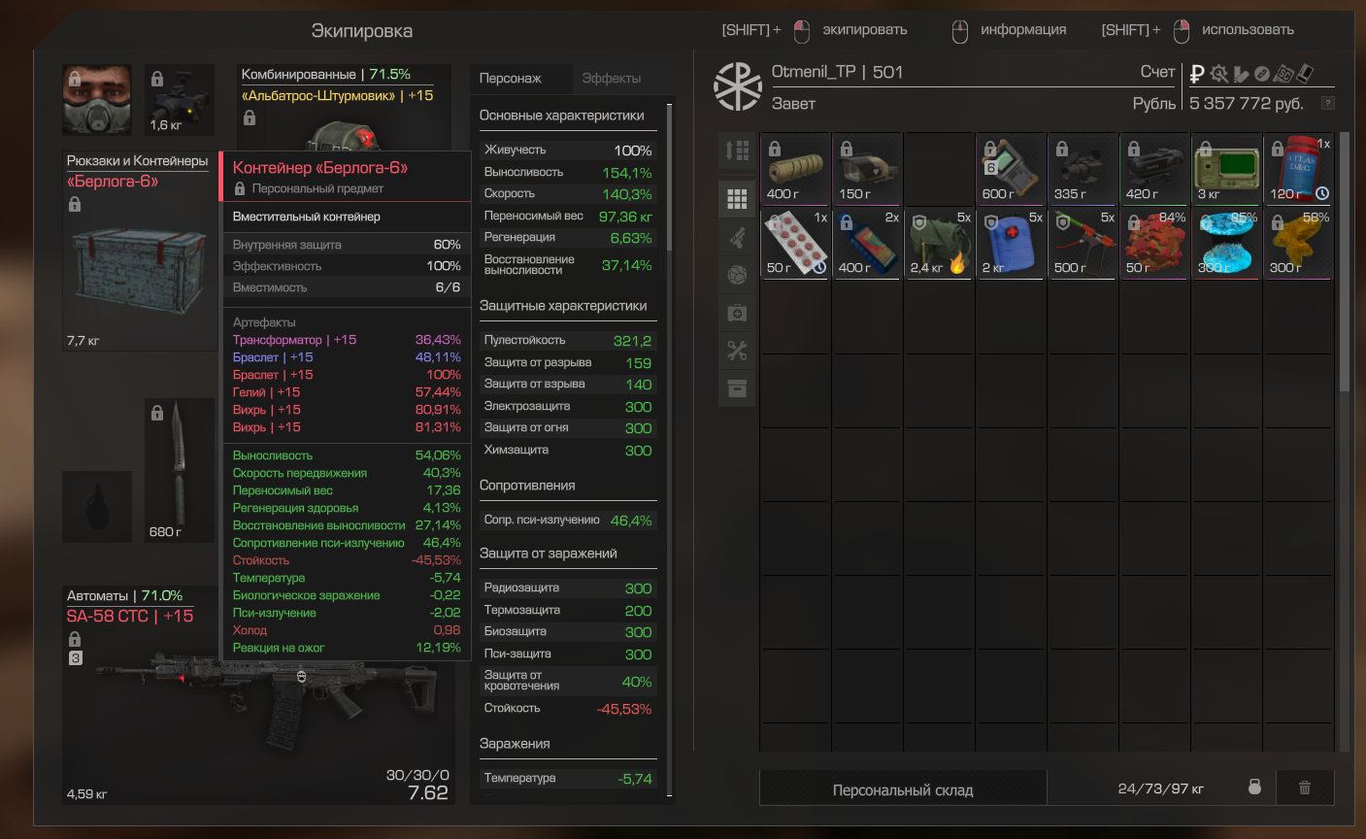Screen dimensions: 1366x839
Task: Filter inventory by medkit icon
Action: click(737, 314)
